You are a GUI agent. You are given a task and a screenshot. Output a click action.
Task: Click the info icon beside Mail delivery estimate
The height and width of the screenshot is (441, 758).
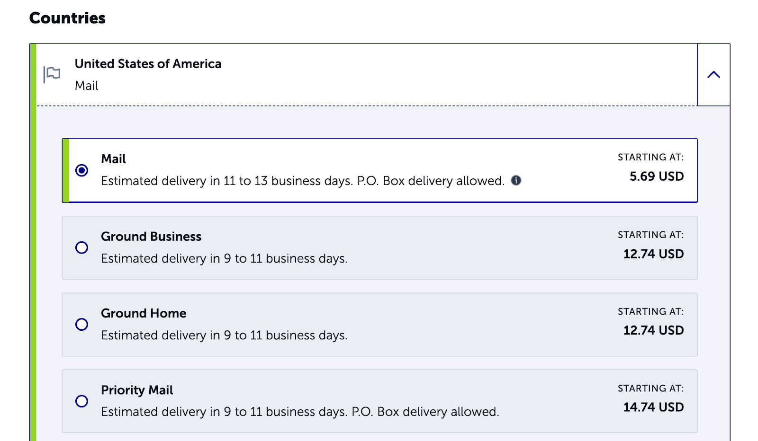point(516,180)
